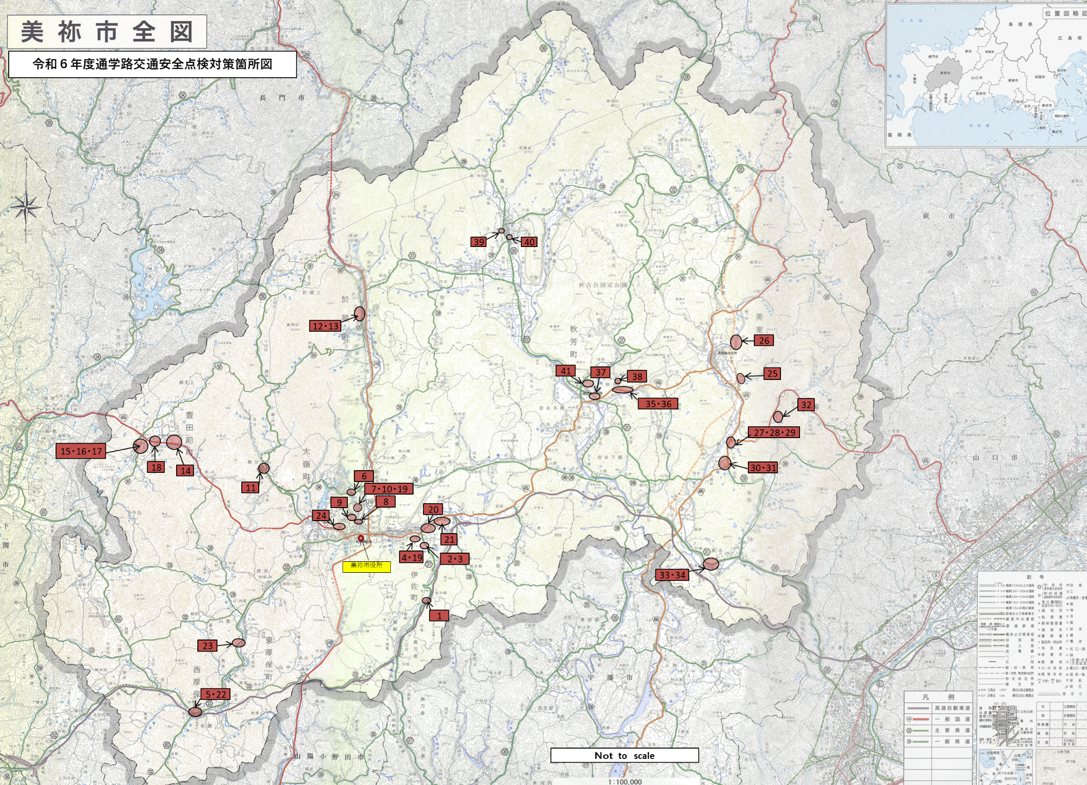Click the ellipse marker above label 1
The height and width of the screenshot is (785, 1087).
point(427,600)
